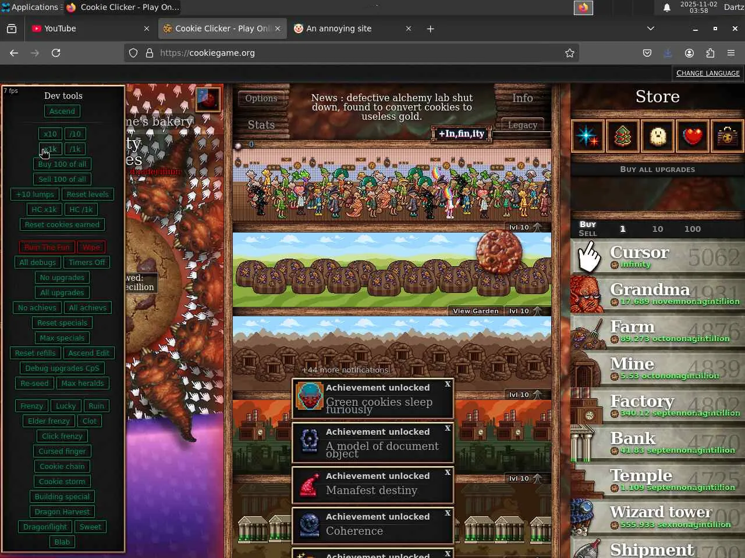
Task: Click the Wipe button in Dev tools
Action: pos(91,247)
